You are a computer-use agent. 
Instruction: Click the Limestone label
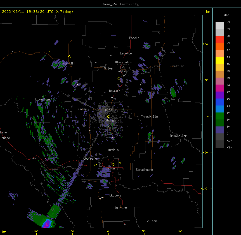(x=43, y=99)
